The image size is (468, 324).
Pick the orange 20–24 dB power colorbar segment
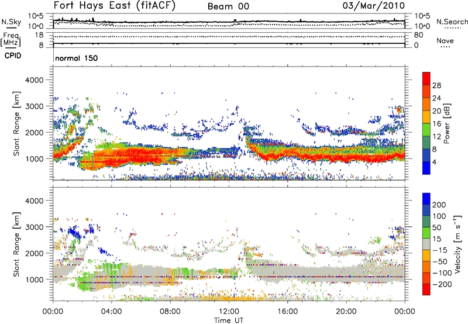[426, 105]
